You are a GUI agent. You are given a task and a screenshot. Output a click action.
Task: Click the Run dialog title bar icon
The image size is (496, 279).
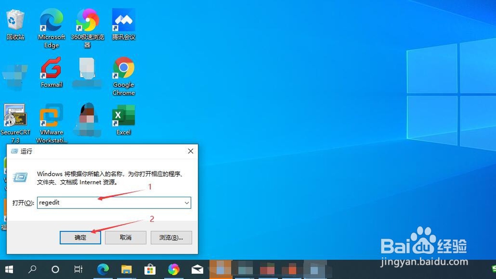coord(14,151)
